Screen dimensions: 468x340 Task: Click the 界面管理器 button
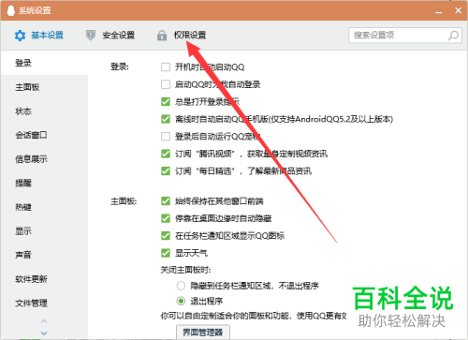(203, 333)
